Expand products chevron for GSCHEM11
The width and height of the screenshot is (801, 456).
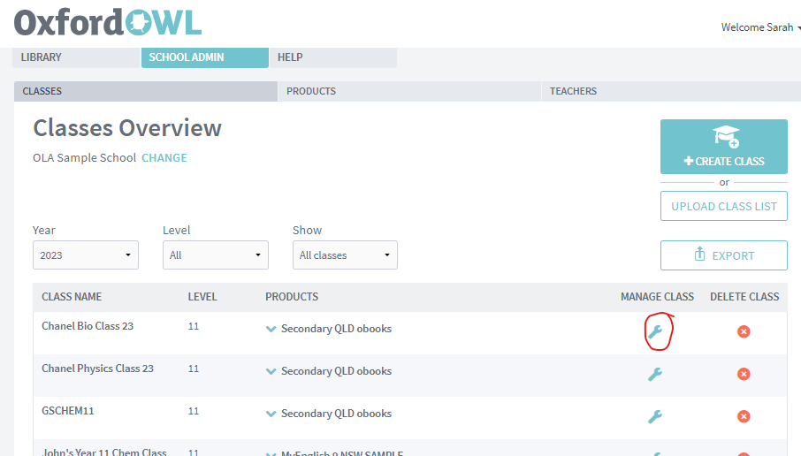[x=271, y=414]
